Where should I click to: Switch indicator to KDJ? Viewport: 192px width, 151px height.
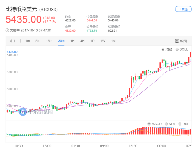[x=166, y=124]
